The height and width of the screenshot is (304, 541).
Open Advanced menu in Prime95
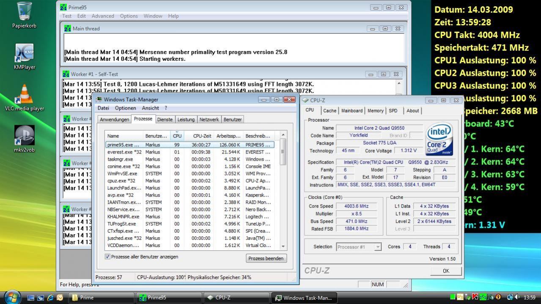pyautogui.click(x=103, y=16)
